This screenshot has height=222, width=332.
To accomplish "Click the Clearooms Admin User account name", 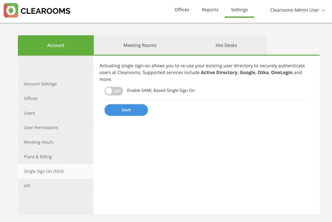I will 294,10.
